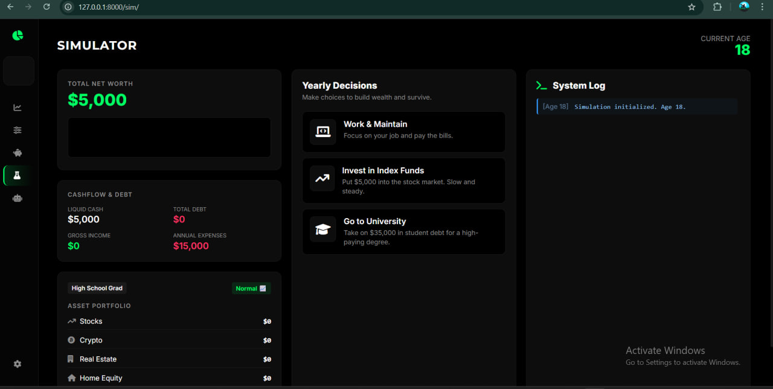Click the laptop icon on Work & Maintain

[323, 131]
